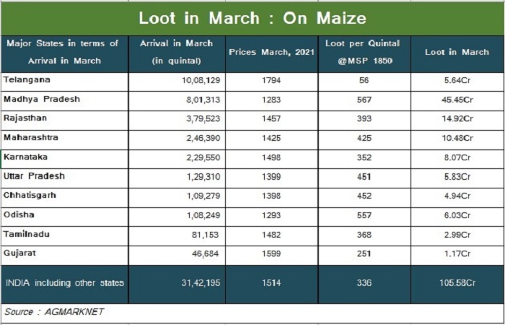Select Maharashtra's price value 1425
Viewport: 505px width, 325px height.
pyautogui.click(x=271, y=138)
